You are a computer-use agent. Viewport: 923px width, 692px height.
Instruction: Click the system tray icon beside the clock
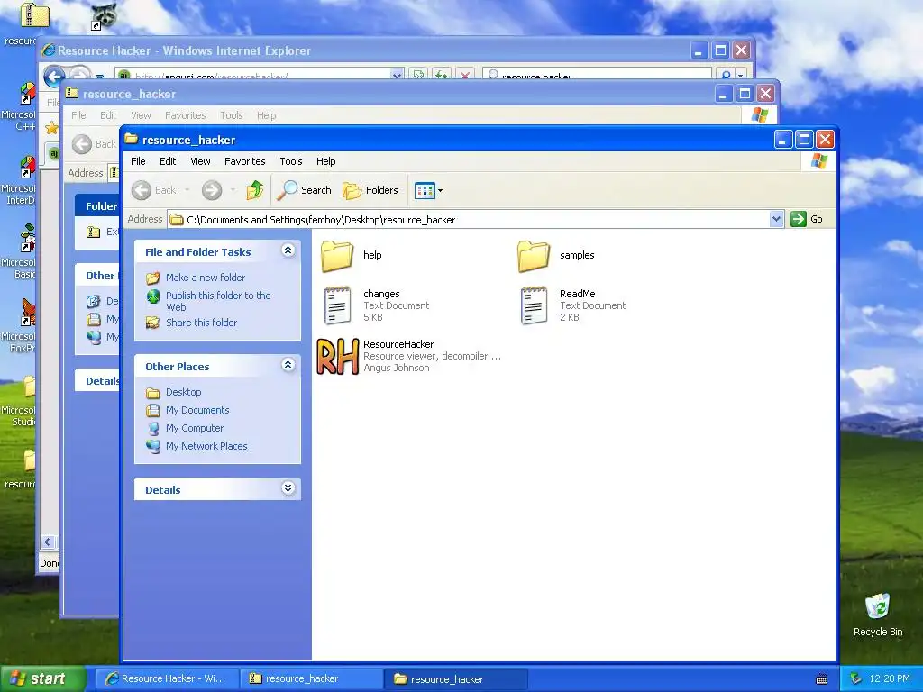856,678
